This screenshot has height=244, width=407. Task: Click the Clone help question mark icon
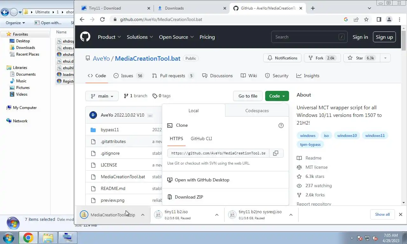click(x=281, y=125)
